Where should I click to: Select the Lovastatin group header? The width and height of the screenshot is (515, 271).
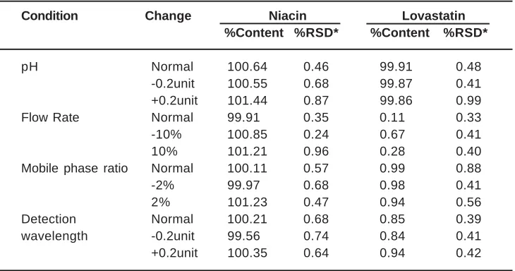pyautogui.click(x=434, y=16)
